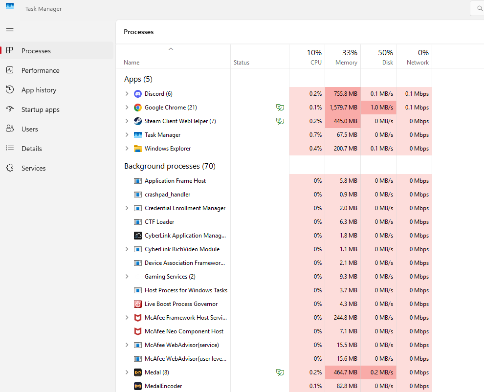484x392 pixels.
Task: Open the Services page
Action: 57,168
